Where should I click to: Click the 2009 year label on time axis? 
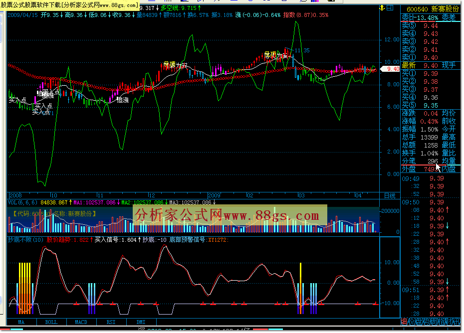(x=214, y=195)
